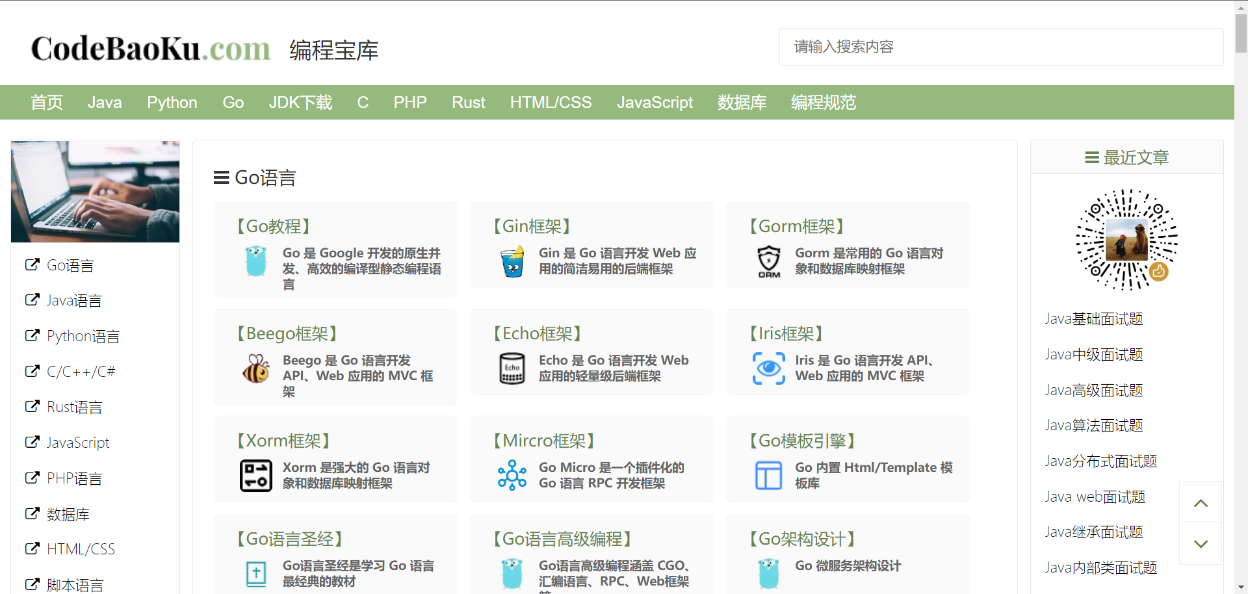1248x594 pixels.
Task: Click the Gorm ORM shield icon
Action: tap(769, 261)
